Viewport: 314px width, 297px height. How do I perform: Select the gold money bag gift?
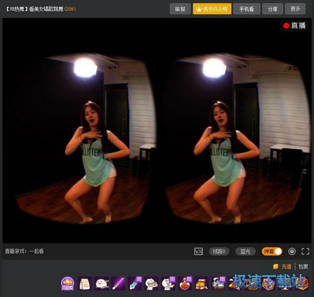(x=202, y=283)
